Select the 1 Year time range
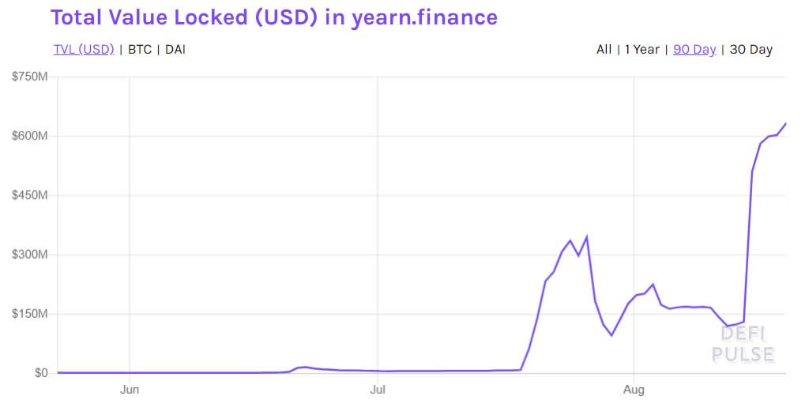 pos(641,49)
